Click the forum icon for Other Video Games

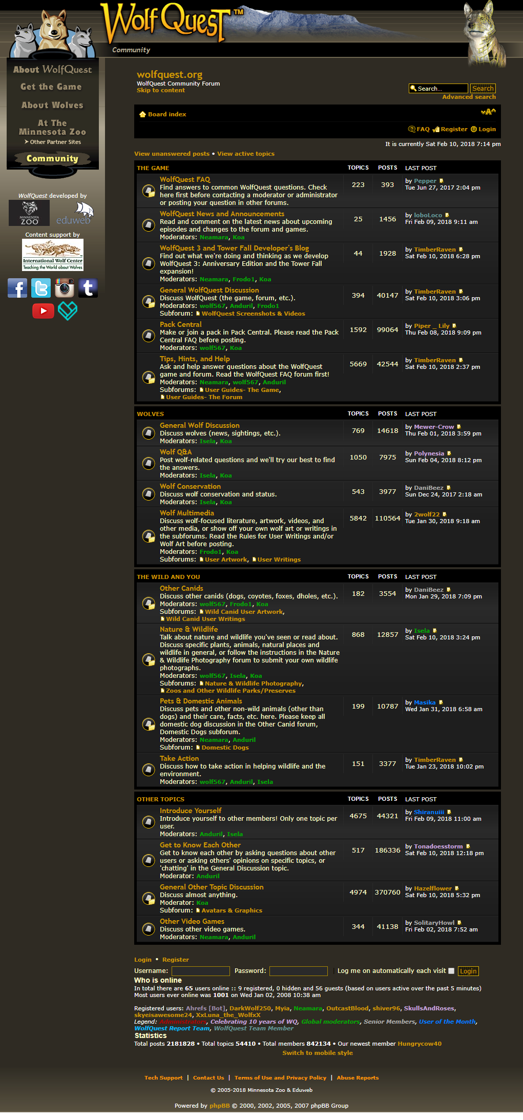pyautogui.click(x=149, y=928)
